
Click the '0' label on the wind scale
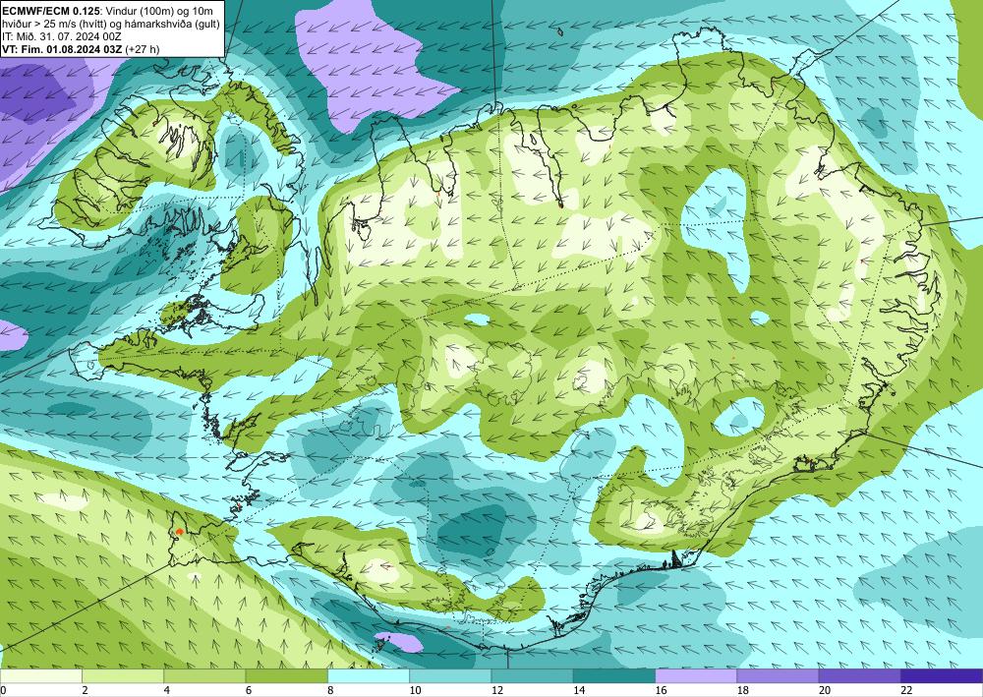[x=3, y=690]
